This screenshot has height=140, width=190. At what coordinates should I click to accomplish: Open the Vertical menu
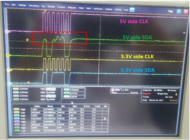tap(22, 5)
